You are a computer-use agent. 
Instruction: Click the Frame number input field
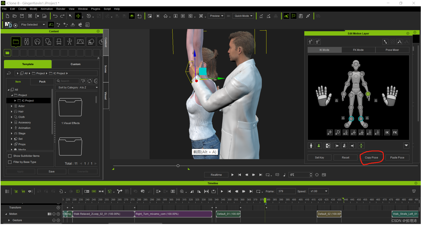286,191
